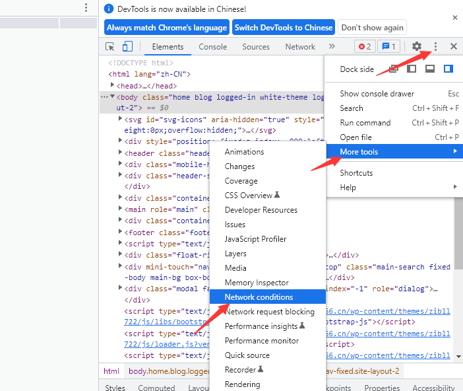Select dock to left option

(412, 69)
